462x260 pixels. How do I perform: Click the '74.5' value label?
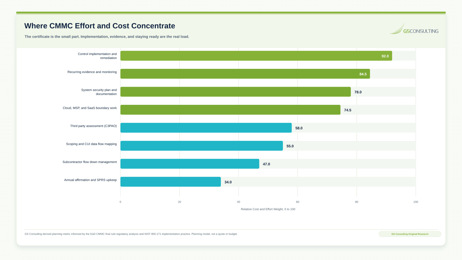click(348, 110)
